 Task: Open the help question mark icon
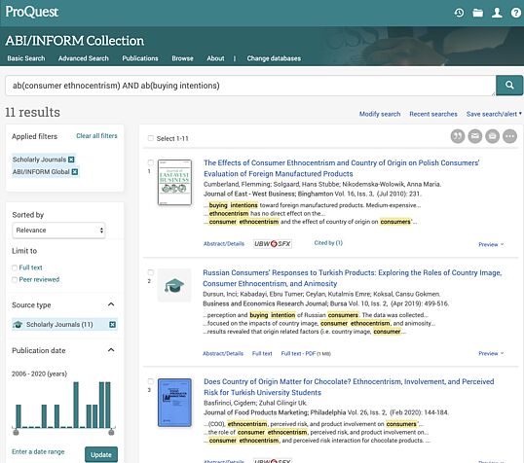coord(516,13)
